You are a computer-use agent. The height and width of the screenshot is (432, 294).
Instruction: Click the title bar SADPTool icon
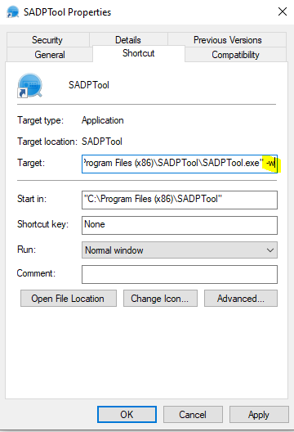pos(12,11)
